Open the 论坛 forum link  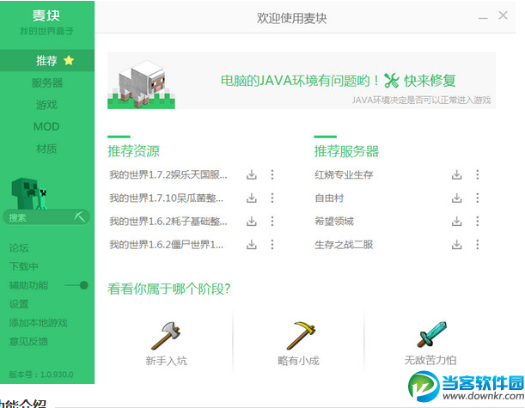click(x=19, y=248)
